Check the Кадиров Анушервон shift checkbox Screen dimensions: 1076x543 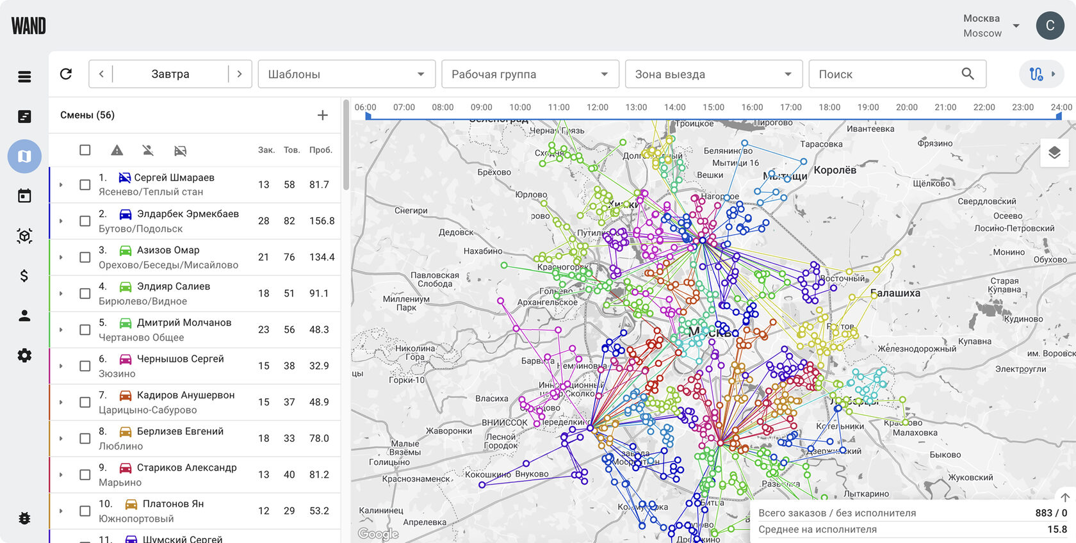[x=85, y=402]
